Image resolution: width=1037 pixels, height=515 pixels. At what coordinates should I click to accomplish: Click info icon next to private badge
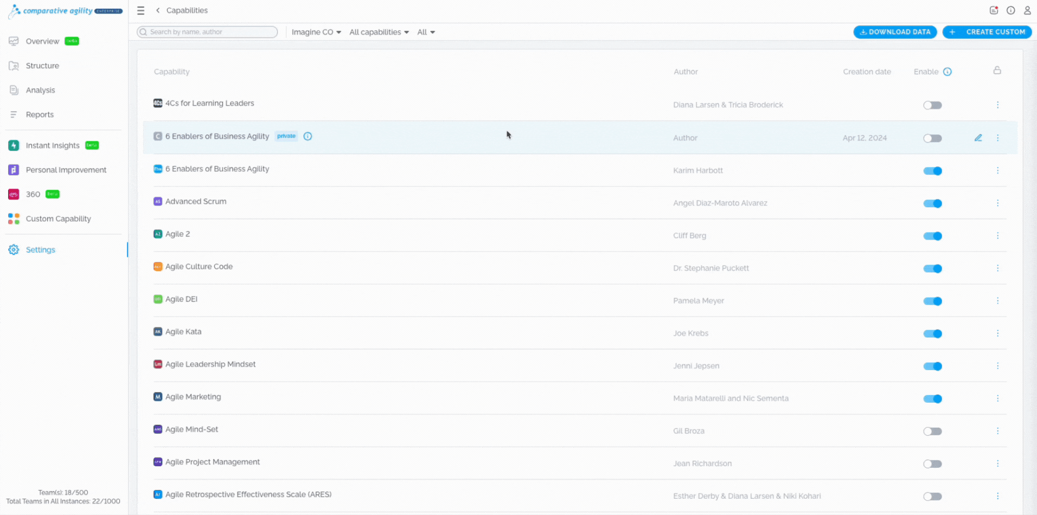click(308, 136)
